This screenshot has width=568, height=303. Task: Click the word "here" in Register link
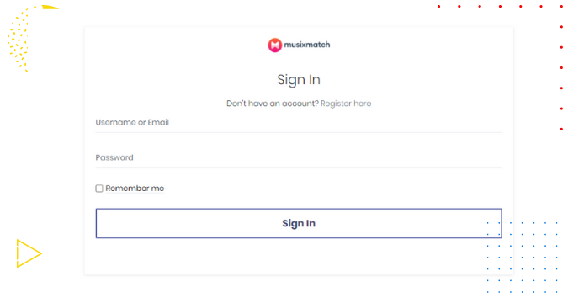coord(362,104)
